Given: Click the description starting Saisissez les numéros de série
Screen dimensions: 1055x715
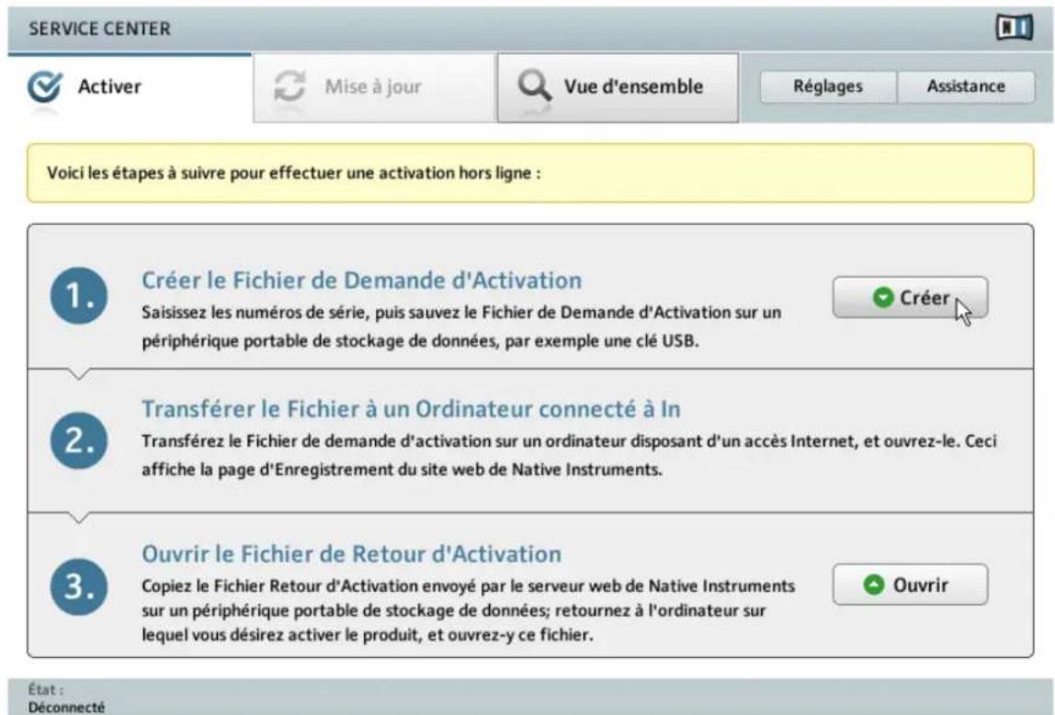Looking at the screenshot, I should (x=461, y=327).
